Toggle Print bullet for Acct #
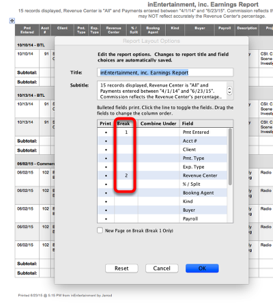This screenshot has height=304, width=273. point(106,141)
